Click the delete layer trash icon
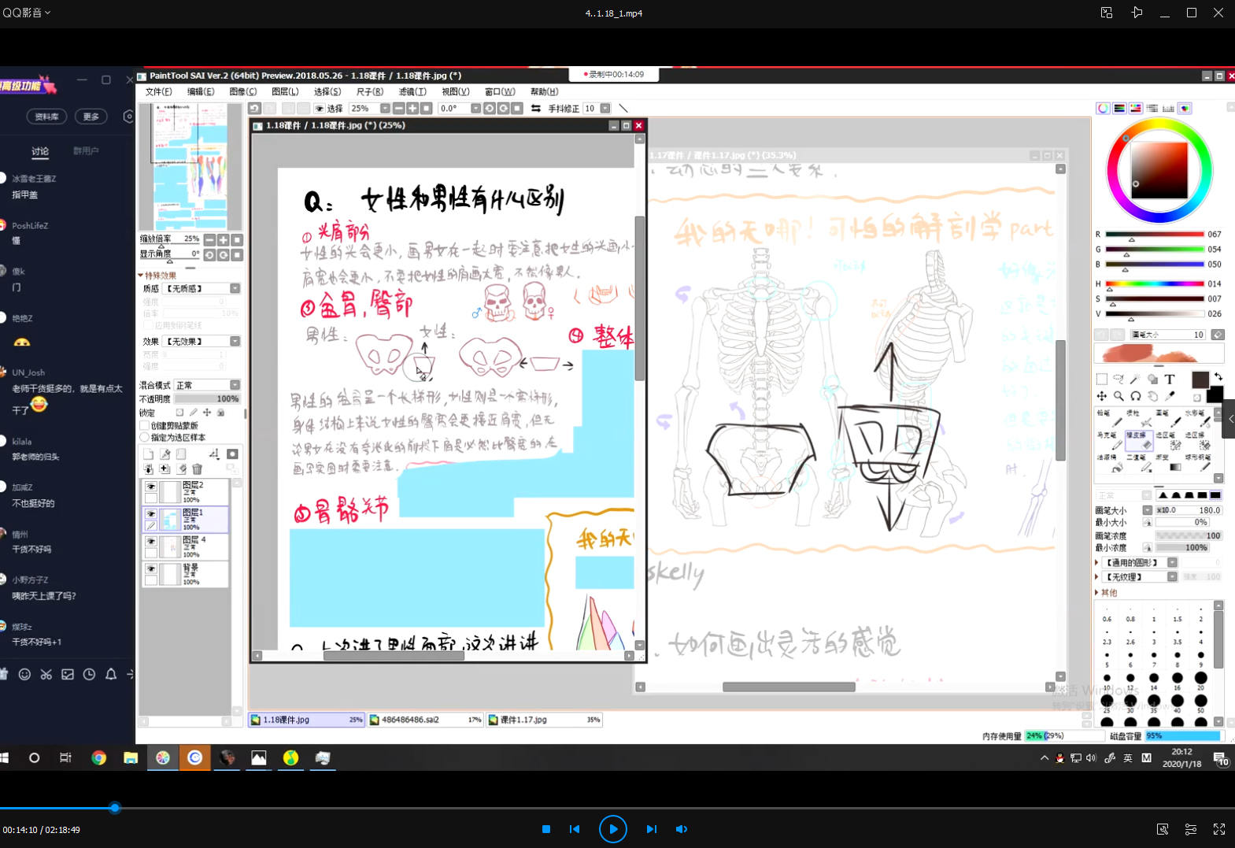This screenshot has height=848, width=1235. coord(197,469)
